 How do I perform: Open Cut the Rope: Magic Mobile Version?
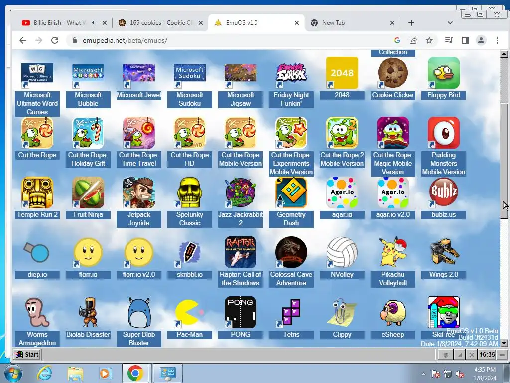392,133
